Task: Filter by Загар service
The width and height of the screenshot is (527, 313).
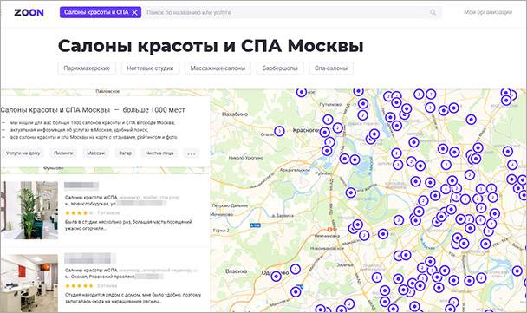Action: point(125,153)
